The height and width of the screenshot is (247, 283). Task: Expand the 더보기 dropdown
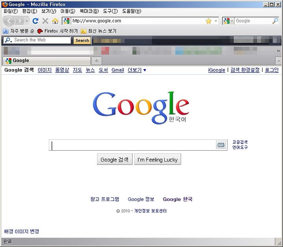point(137,70)
